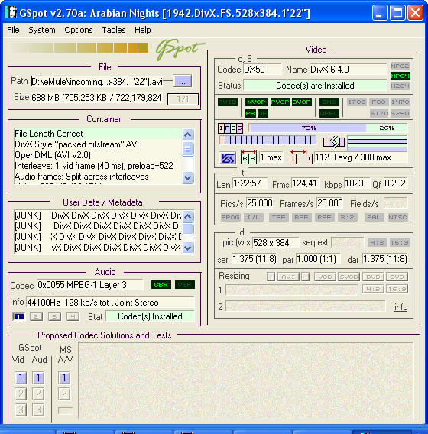Click the PROG scan indicator
Image resolution: width=428 pixels, height=434 pixels.
tap(230, 217)
